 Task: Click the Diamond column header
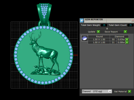[119, 37]
